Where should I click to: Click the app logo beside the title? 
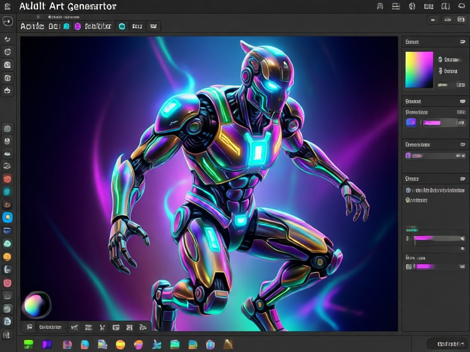(7, 6)
